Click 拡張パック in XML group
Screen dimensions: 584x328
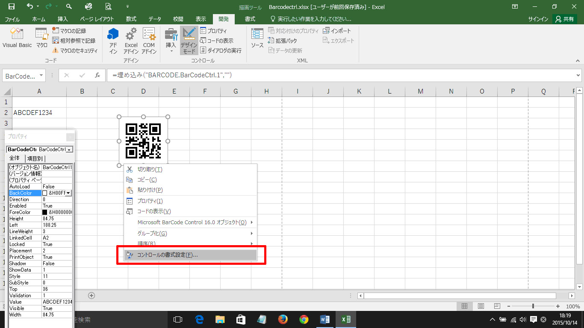point(283,41)
